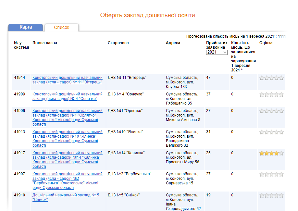Image resolution: width=298 pixels, height=211 pixels.
Task: Click address вул. Клубна 133
Action: (182, 82)
